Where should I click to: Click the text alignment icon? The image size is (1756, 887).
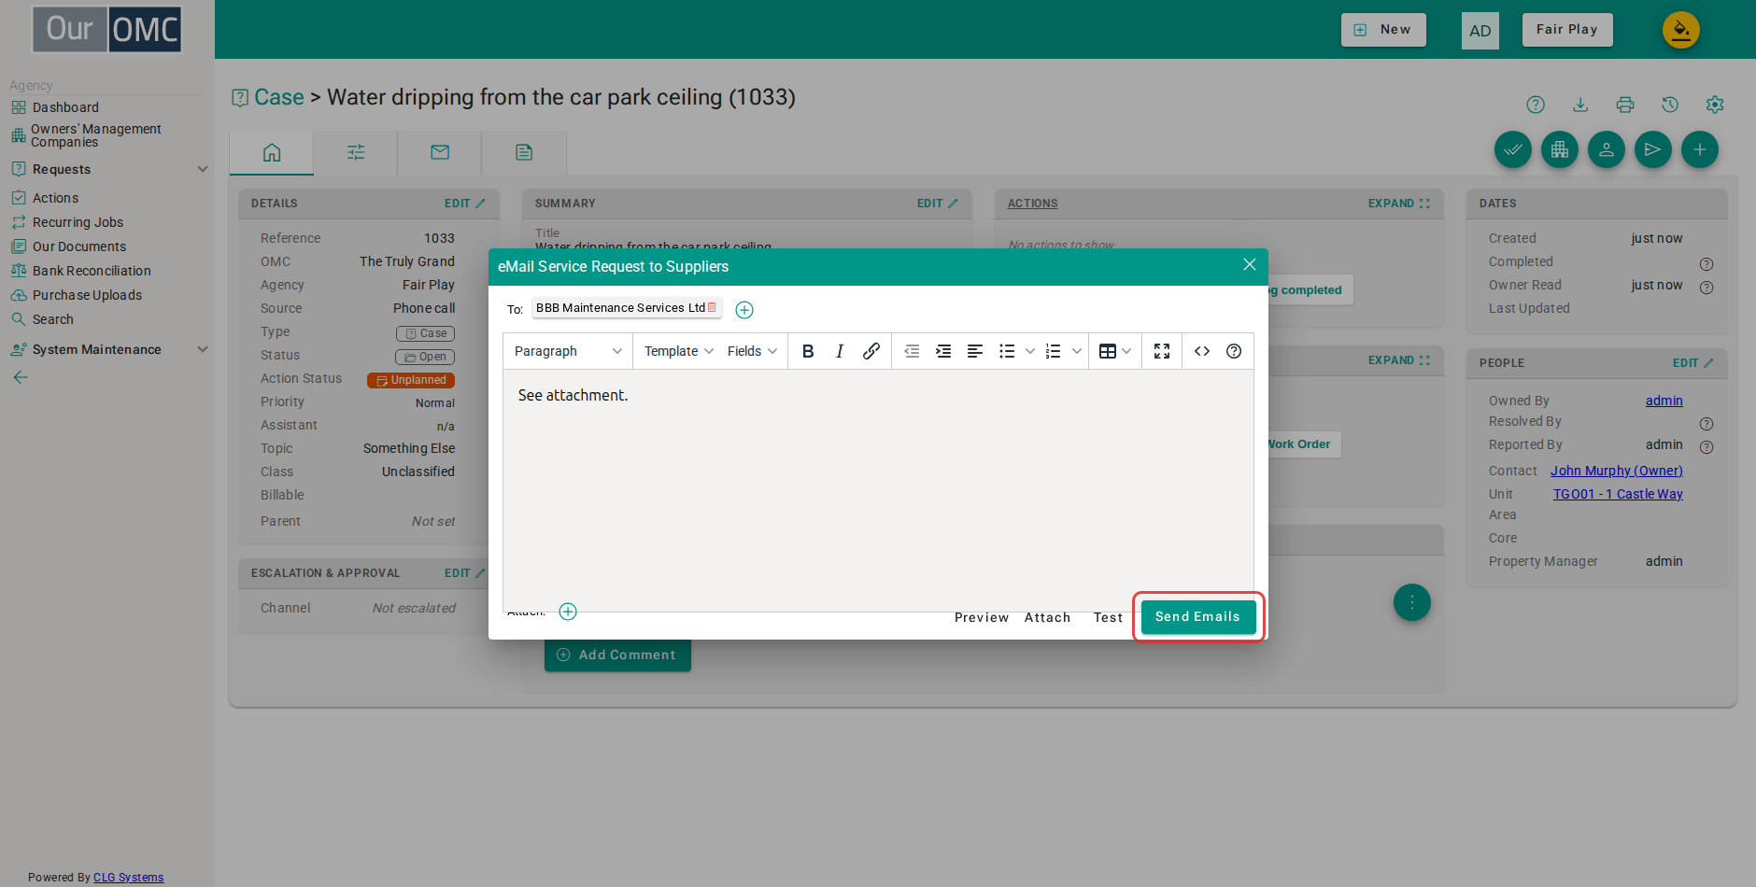[975, 351]
